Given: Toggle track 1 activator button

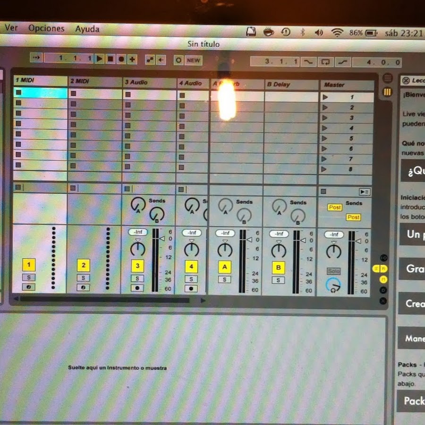Looking at the screenshot, I should tap(29, 265).
